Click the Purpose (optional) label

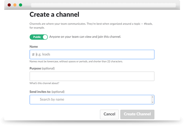42,68
